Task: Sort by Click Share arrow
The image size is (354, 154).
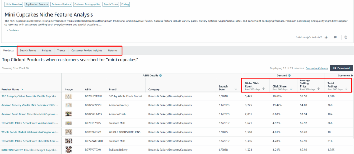Action: 291,89
